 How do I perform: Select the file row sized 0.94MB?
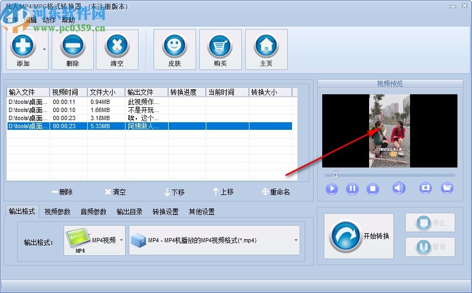[x=149, y=102]
